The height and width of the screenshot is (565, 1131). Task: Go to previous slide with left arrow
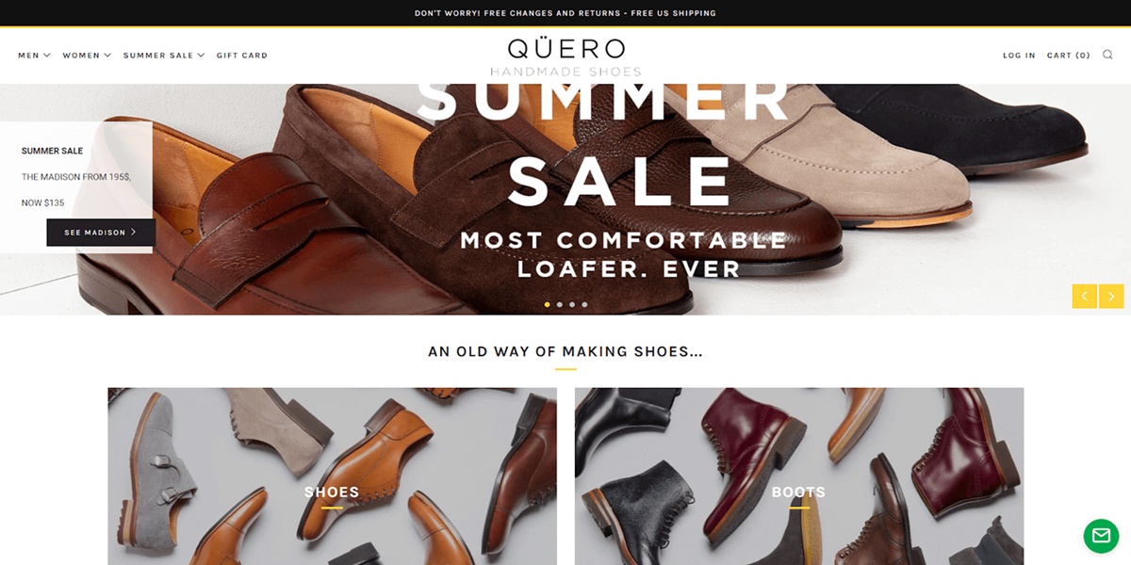pyautogui.click(x=1085, y=297)
